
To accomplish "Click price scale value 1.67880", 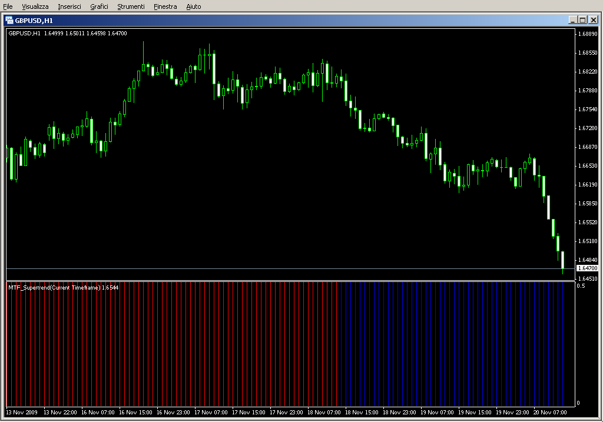I will [x=588, y=90].
